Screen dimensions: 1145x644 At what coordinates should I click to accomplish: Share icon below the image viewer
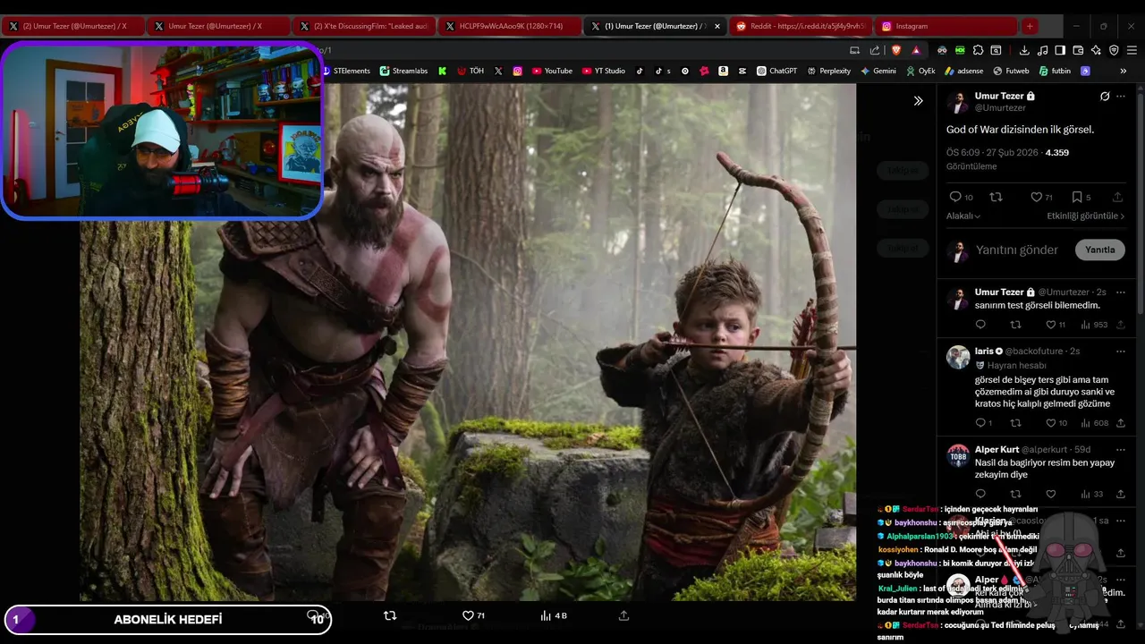pos(623,615)
